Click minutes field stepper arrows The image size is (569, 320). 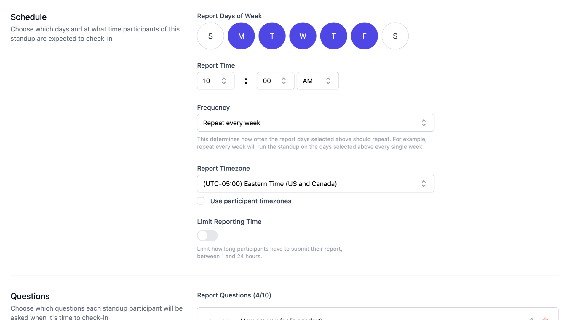pyautogui.click(x=284, y=81)
